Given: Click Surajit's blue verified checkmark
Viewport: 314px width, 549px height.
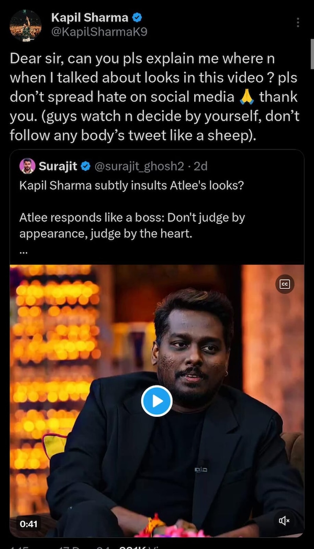Looking at the screenshot, I should click(86, 166).
